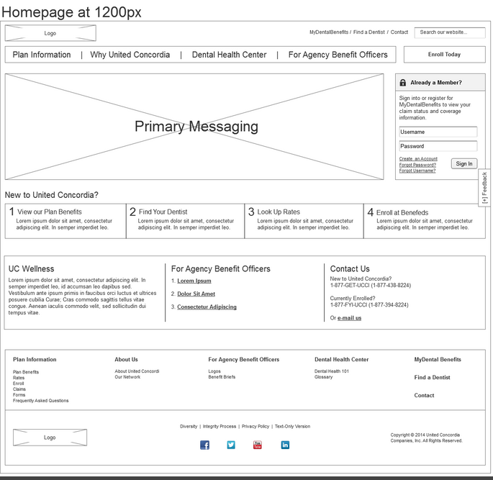The image size is (493, 480).
Task: Click the Sign In button
Action: pyautogui.click(x=464, y=163)
